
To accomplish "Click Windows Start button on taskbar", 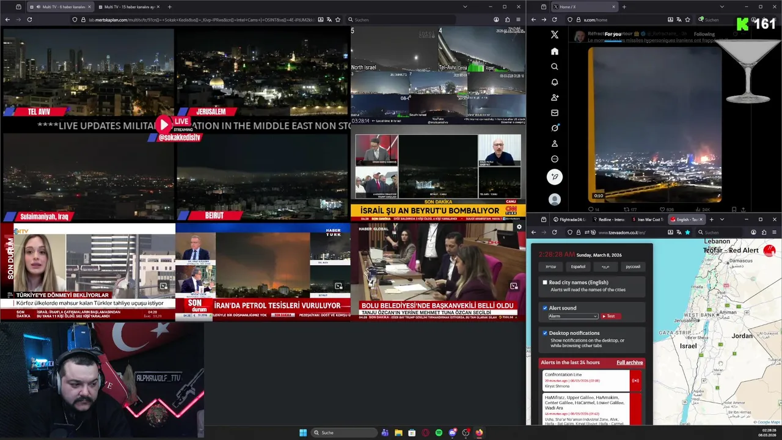I will coord(303,433).
